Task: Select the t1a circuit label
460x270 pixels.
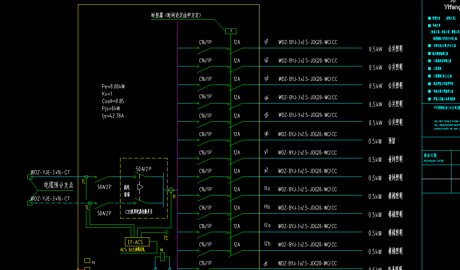Action: (267, 189)
